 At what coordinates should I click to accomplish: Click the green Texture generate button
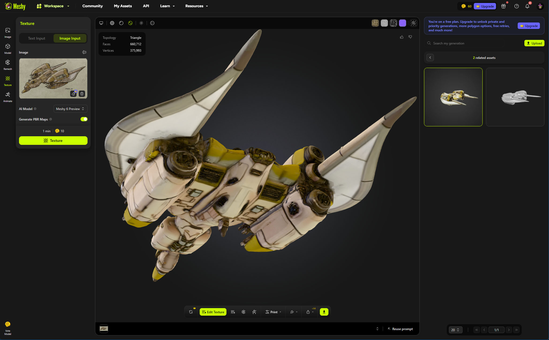tap(53, 141)
